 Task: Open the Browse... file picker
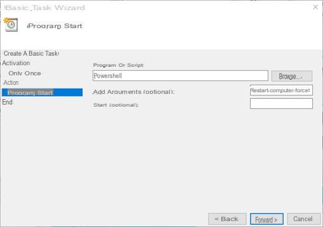(292, 76)
